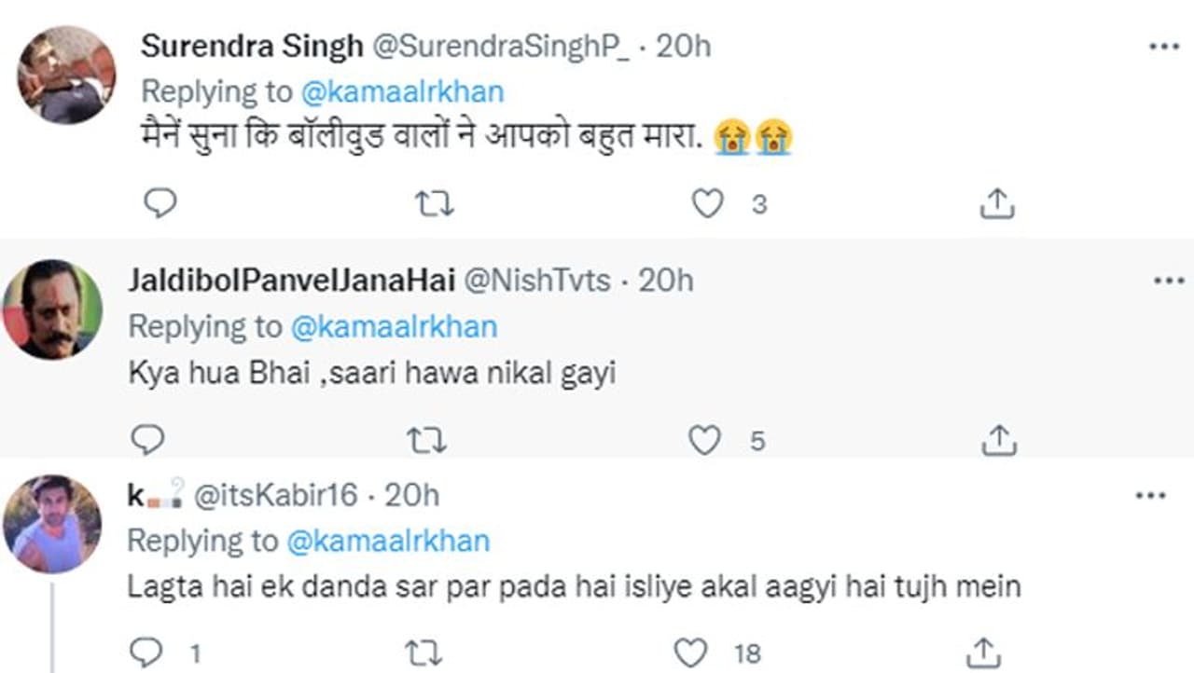Open more options on JaldibolPanvelJanaHai's tweet
The width and height of the screenshot is (1194, 673).
[x=1168, y=281]
